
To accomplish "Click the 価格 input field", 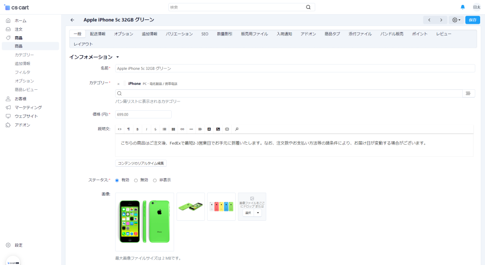I will pos(143,114).
